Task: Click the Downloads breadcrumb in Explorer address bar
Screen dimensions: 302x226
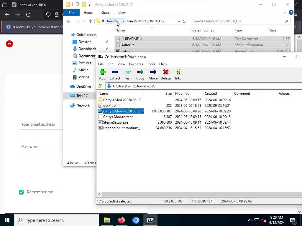Action: (113, 21)
